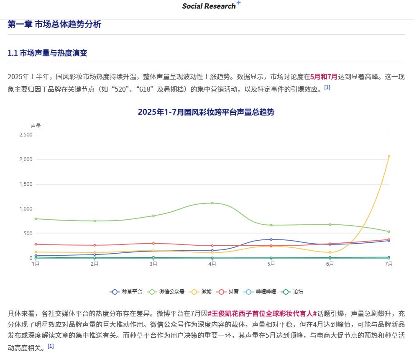Toggle 微博 series in the legend

pos(201,292)
